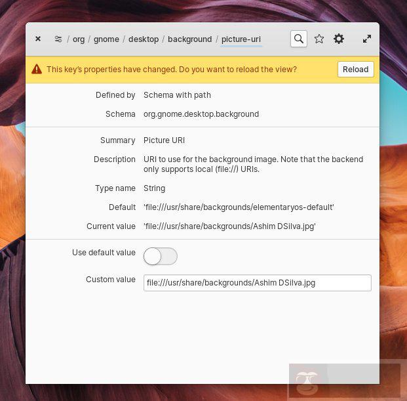Open the gear settings menu
The height and width of the screenshot is (401, 407).
[x=339, y=39]
